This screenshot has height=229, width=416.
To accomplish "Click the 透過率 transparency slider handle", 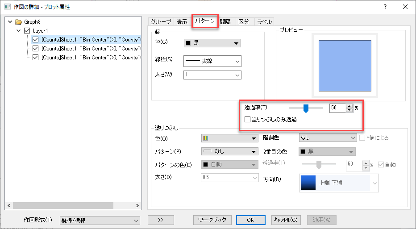I will point(306,108).
